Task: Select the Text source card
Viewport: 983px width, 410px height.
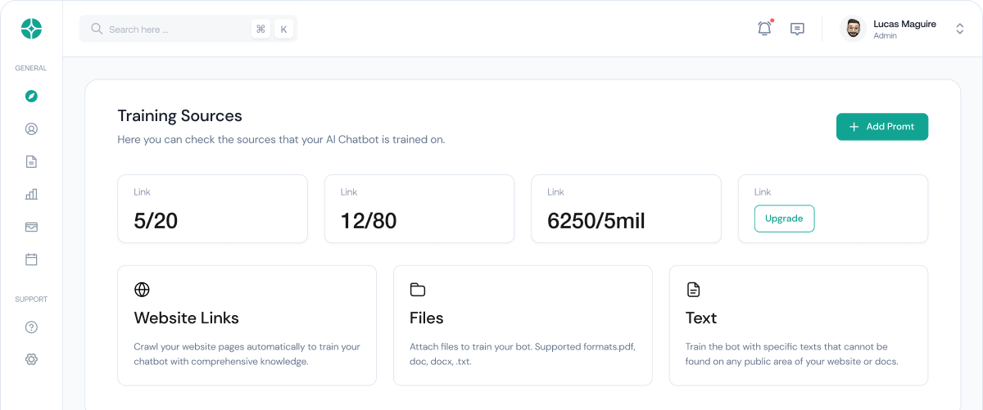Action: click(798, 325)
